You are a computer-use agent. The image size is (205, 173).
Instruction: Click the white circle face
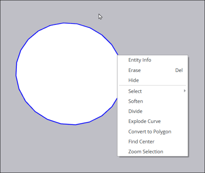point(67,74)
